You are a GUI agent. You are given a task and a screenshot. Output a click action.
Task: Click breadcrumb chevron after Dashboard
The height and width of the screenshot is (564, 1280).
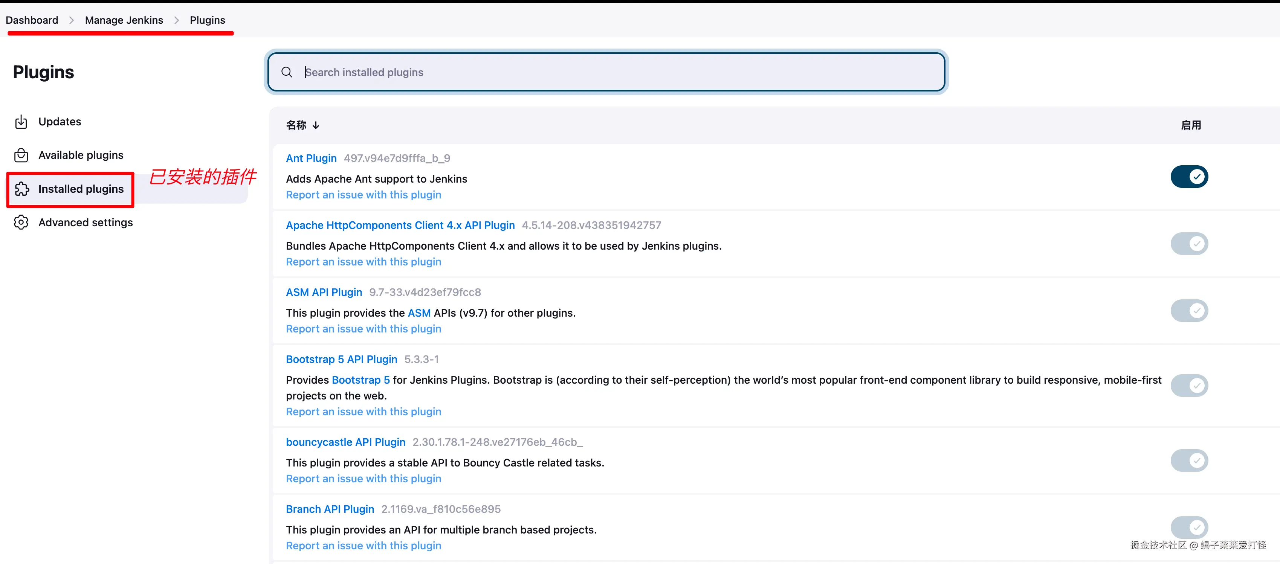[72, 20]
